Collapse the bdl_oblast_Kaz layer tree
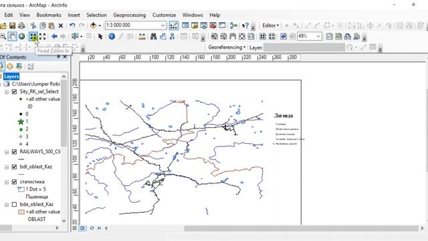This screenshot has height=241, width=428. 7,167
